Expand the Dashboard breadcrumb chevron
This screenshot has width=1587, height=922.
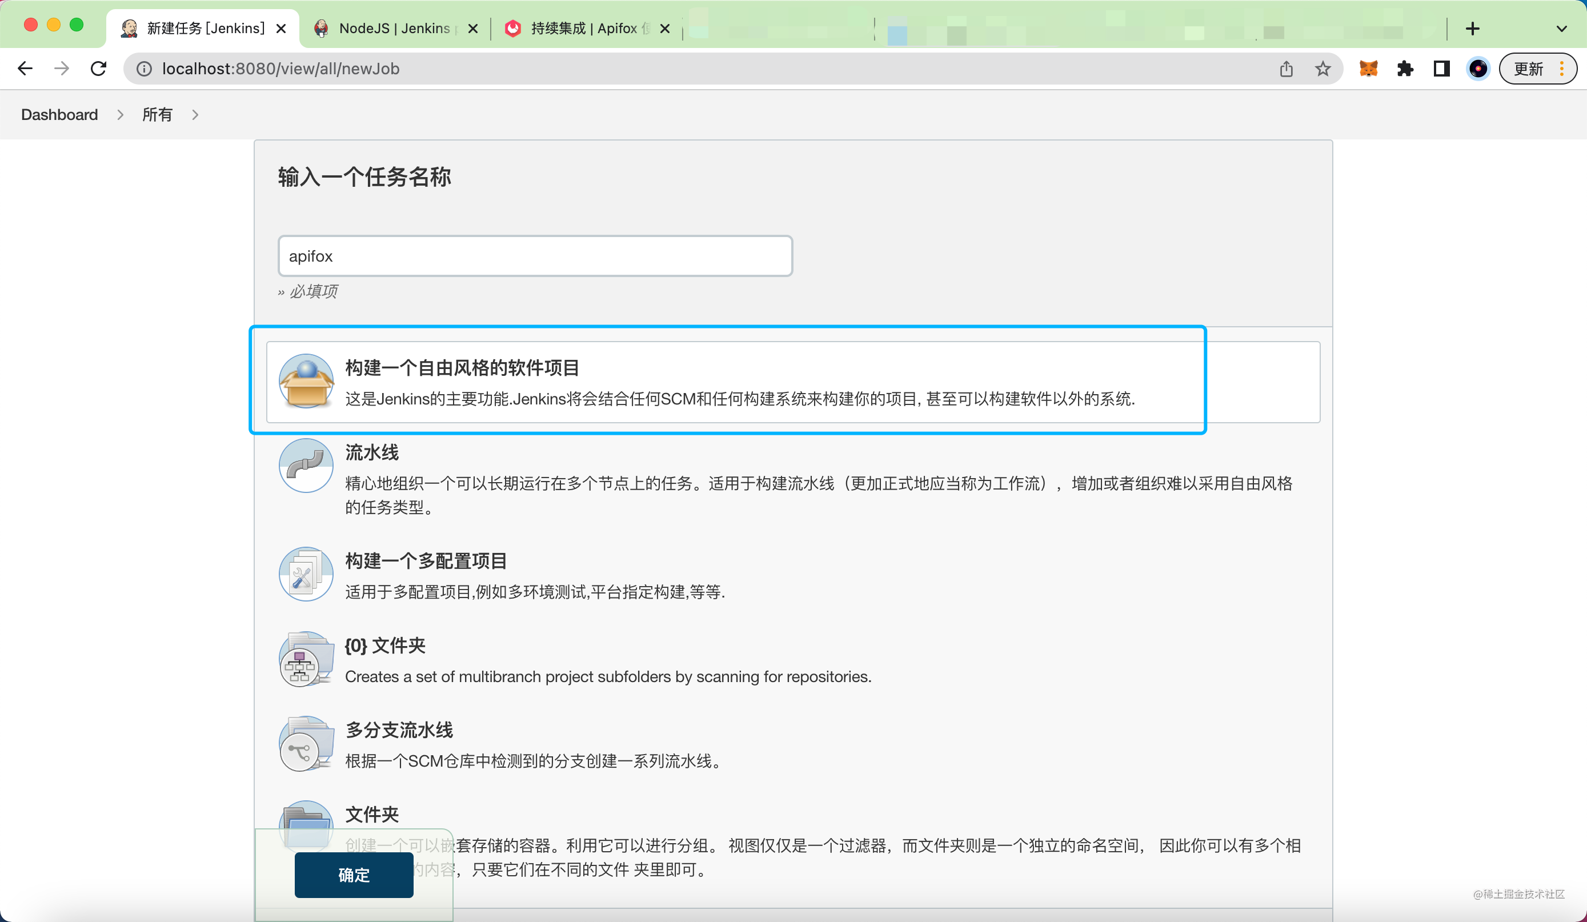point(121,115)
